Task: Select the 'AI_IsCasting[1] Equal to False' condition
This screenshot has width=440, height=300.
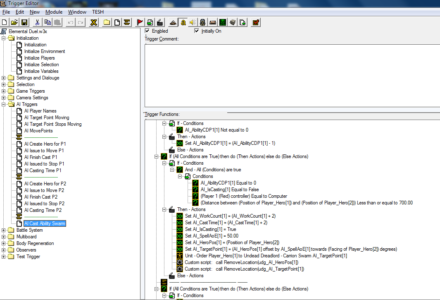Action: click(x=230, y=190)
